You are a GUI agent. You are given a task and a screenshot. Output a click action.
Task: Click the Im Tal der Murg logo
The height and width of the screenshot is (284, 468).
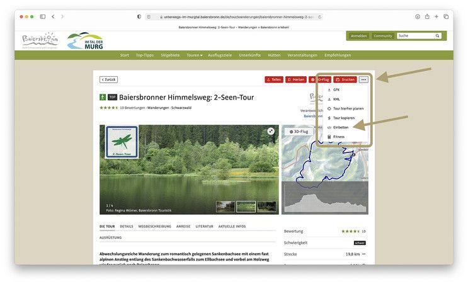pyautogui.click(x=86, y=40)
